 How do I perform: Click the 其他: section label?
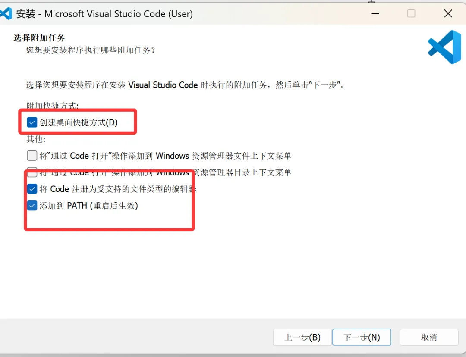[x=36, y=139]
